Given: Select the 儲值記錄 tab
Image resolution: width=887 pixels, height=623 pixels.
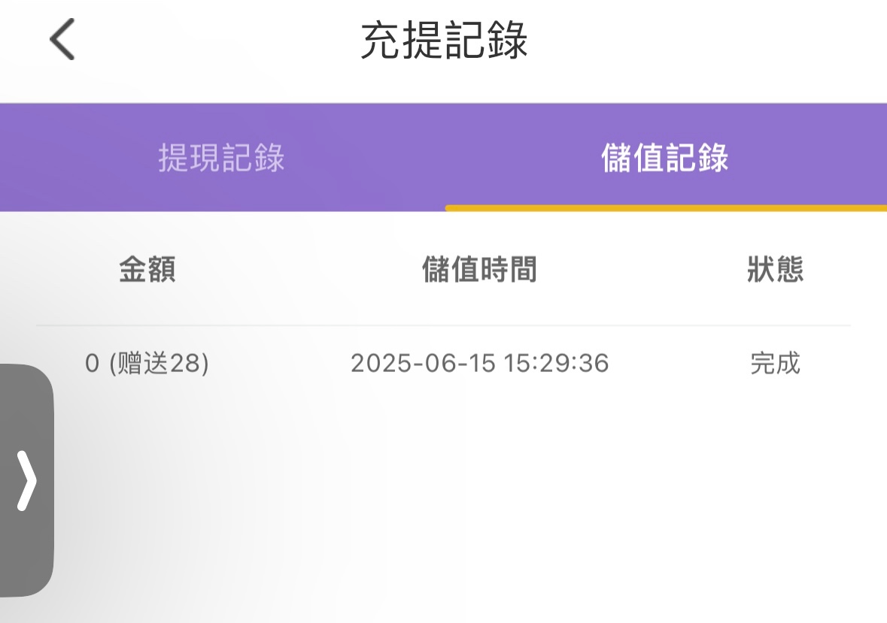Looking at the screenshot, I should (x=665, y=158).
